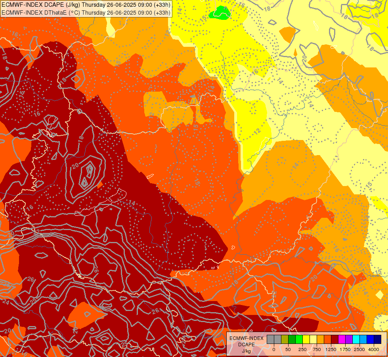Click the dark orange legend swatch
388x357 pixels.
tap(328, 340)
